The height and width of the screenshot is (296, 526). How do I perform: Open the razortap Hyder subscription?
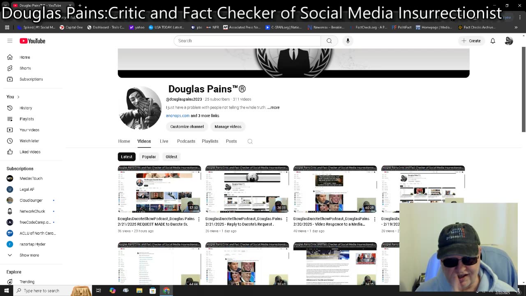point(33,244)
